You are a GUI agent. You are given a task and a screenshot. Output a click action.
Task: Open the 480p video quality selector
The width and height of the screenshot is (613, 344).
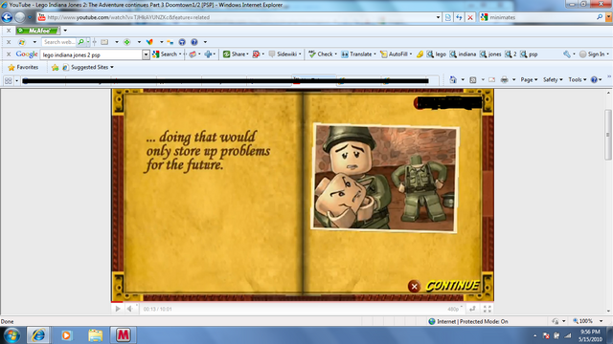click(454, 309)
